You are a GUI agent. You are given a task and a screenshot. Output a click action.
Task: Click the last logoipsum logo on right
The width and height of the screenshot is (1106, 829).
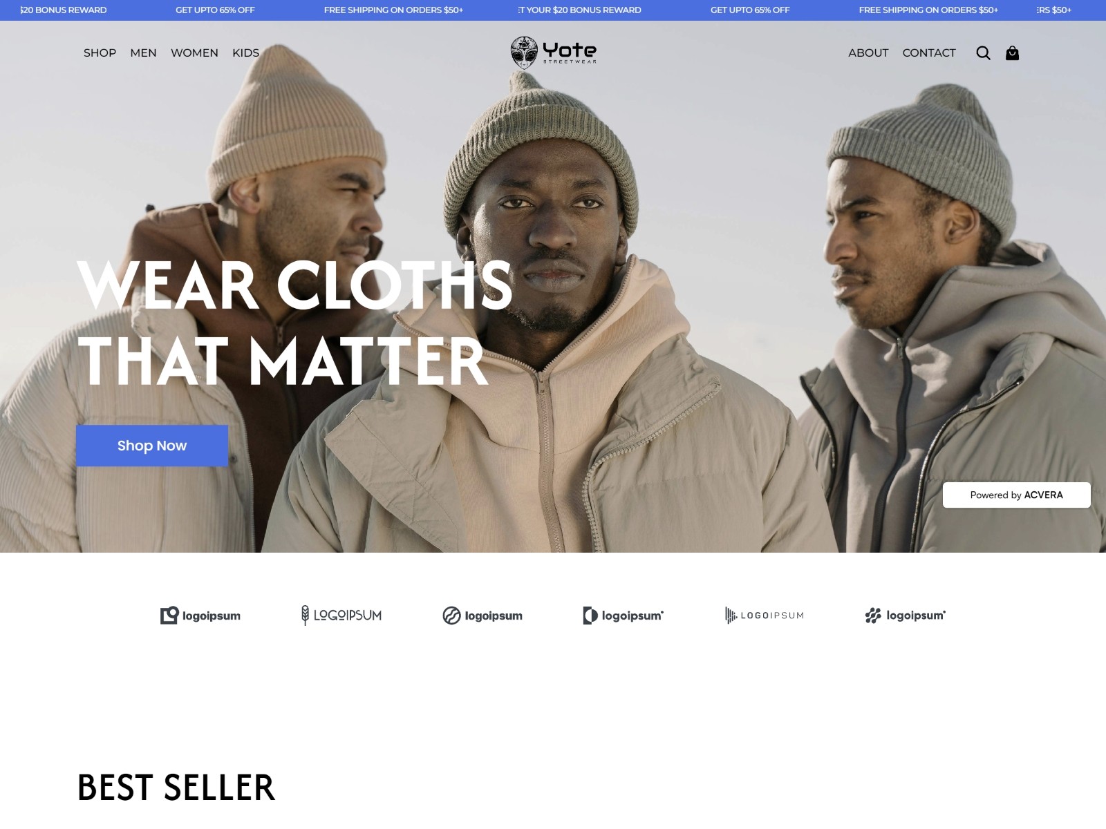[x=906, y=616]
